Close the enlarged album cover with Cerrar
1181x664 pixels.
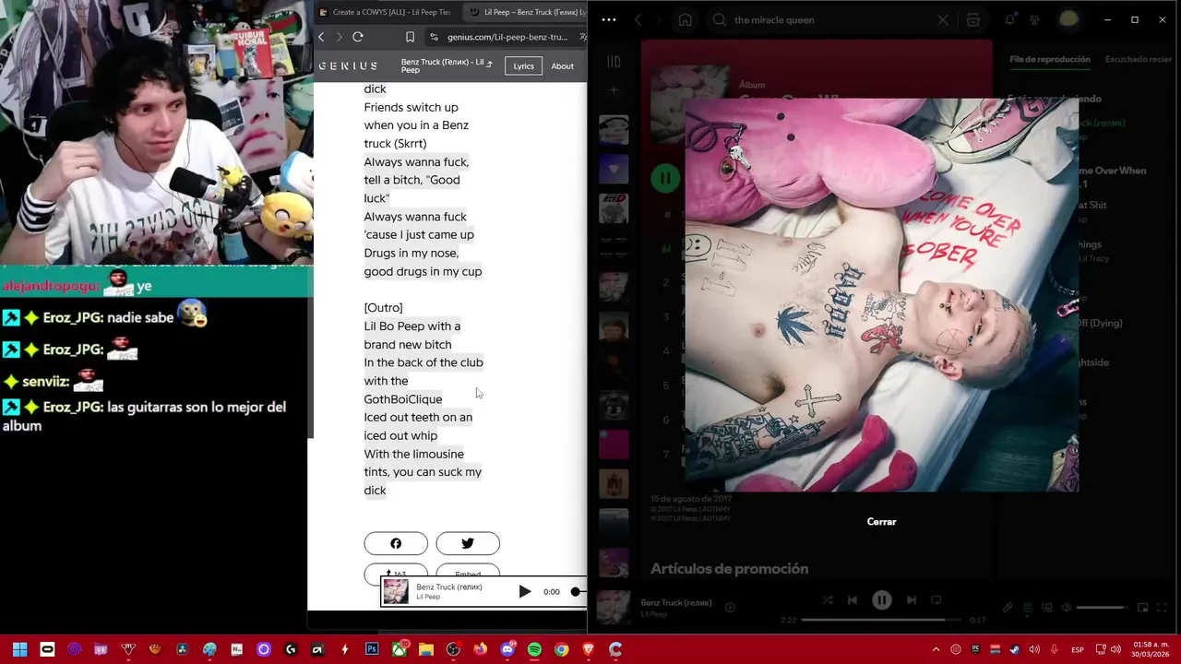click(881, 522)
